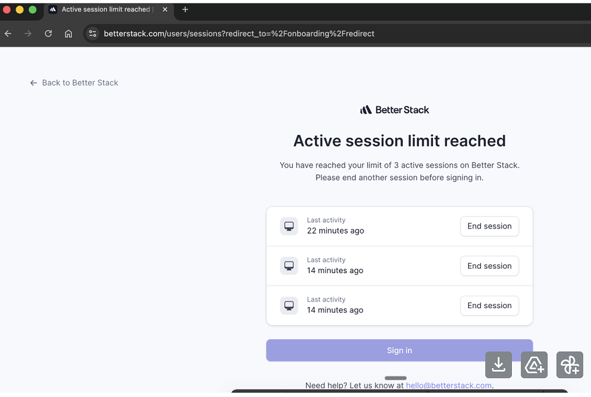This screenshot has height=397, width=591.
Task: Reload the current page
Action: pos(48,33)
